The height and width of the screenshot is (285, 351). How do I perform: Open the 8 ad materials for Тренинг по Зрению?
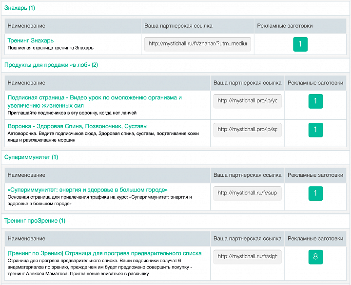pyautogui.click(x=315, y=257)
